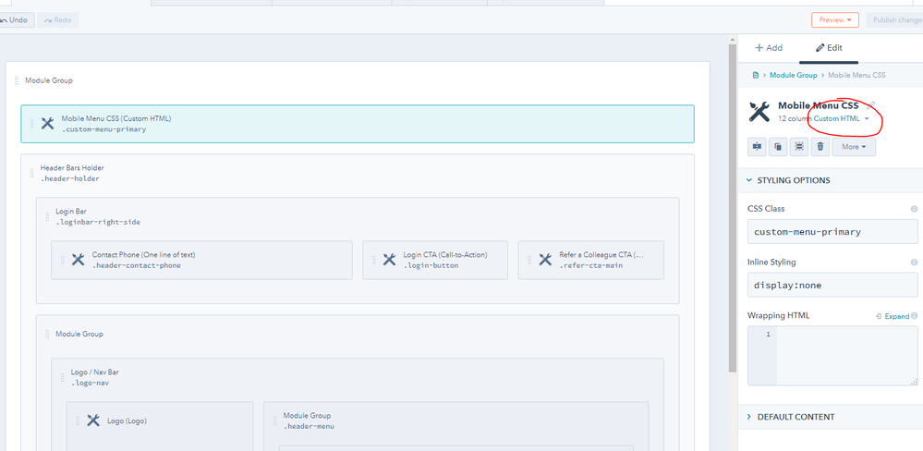Click the info icon next to Wrapping HTML Expand
The width and height of the screenshot is (923, 451).
[x=914, y=315]
